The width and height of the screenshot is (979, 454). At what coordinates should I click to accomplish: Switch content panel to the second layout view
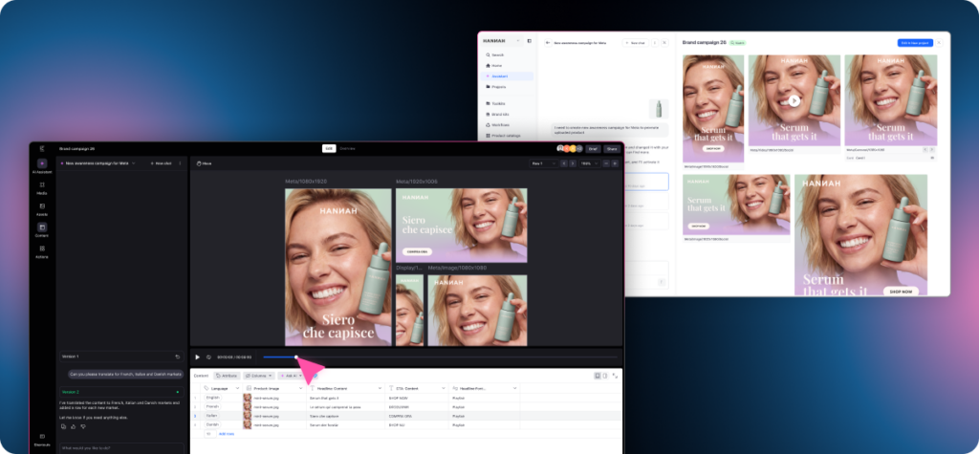tap(604, 376)
